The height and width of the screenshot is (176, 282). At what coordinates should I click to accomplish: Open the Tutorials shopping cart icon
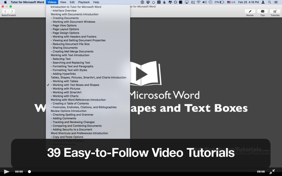pyautogui.click(x=275, y=11)
